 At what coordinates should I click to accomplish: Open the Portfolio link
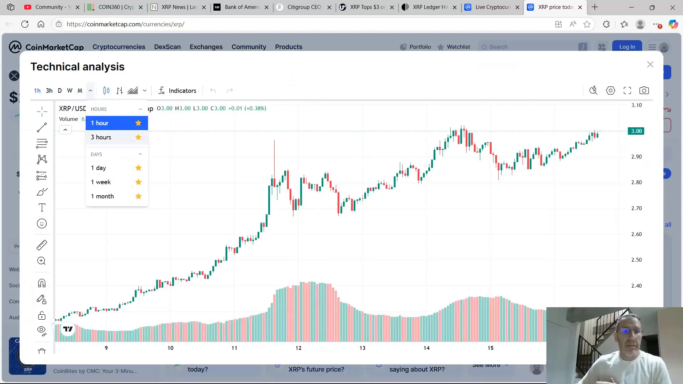tap(415, 47)
